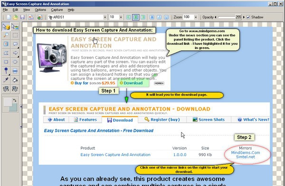Open the Register (buy) tab
Screen dimensions: 285x186
162,119
